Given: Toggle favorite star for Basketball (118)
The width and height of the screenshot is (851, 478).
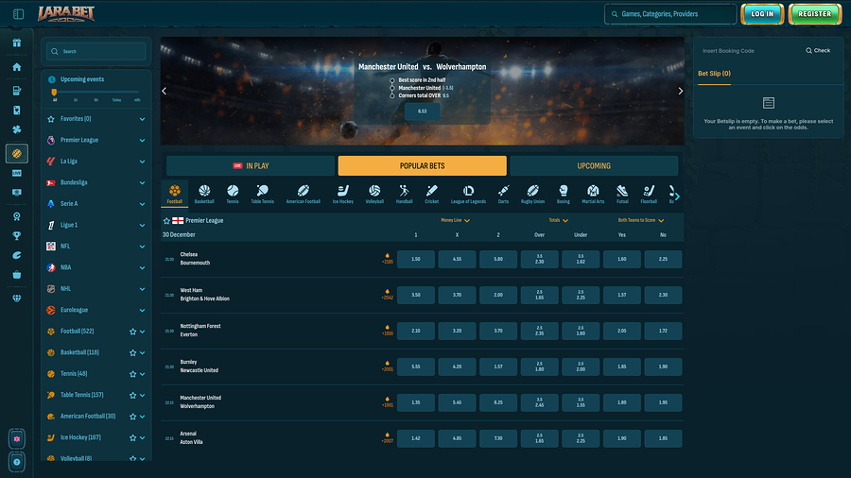Looking at the screenshot, I should 132,352.
